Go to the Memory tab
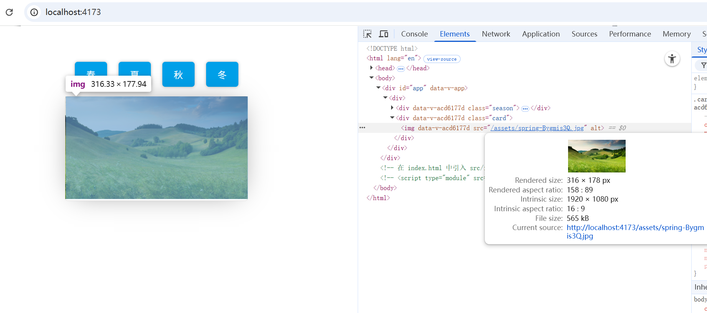Image resolution: width=707 pixels, height=313 pixels. click(x=676, y=34)
